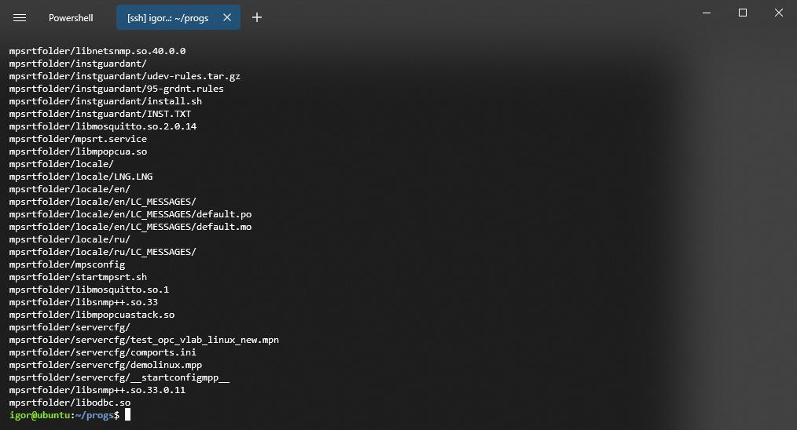This screenshot has height=430, width=797.
Task: Click the __startconfigmpp__ line
Action: 119,377
